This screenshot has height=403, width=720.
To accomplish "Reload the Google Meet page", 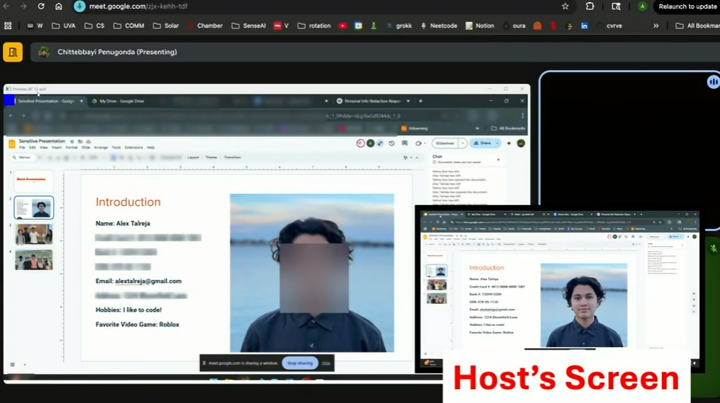I will tap(41, 6).
